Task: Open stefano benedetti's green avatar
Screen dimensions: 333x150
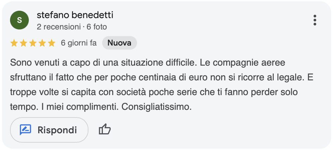Action: click(19, 20)
